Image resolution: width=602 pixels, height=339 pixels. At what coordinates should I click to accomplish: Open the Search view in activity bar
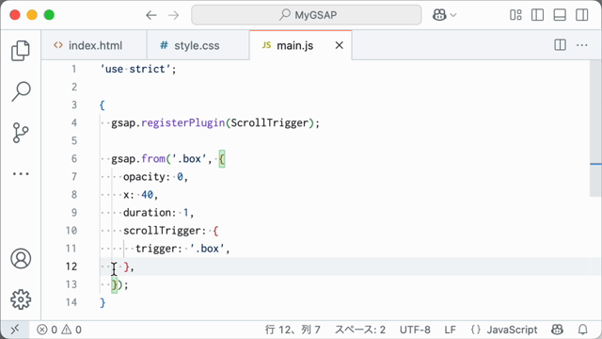coord(21,91)
